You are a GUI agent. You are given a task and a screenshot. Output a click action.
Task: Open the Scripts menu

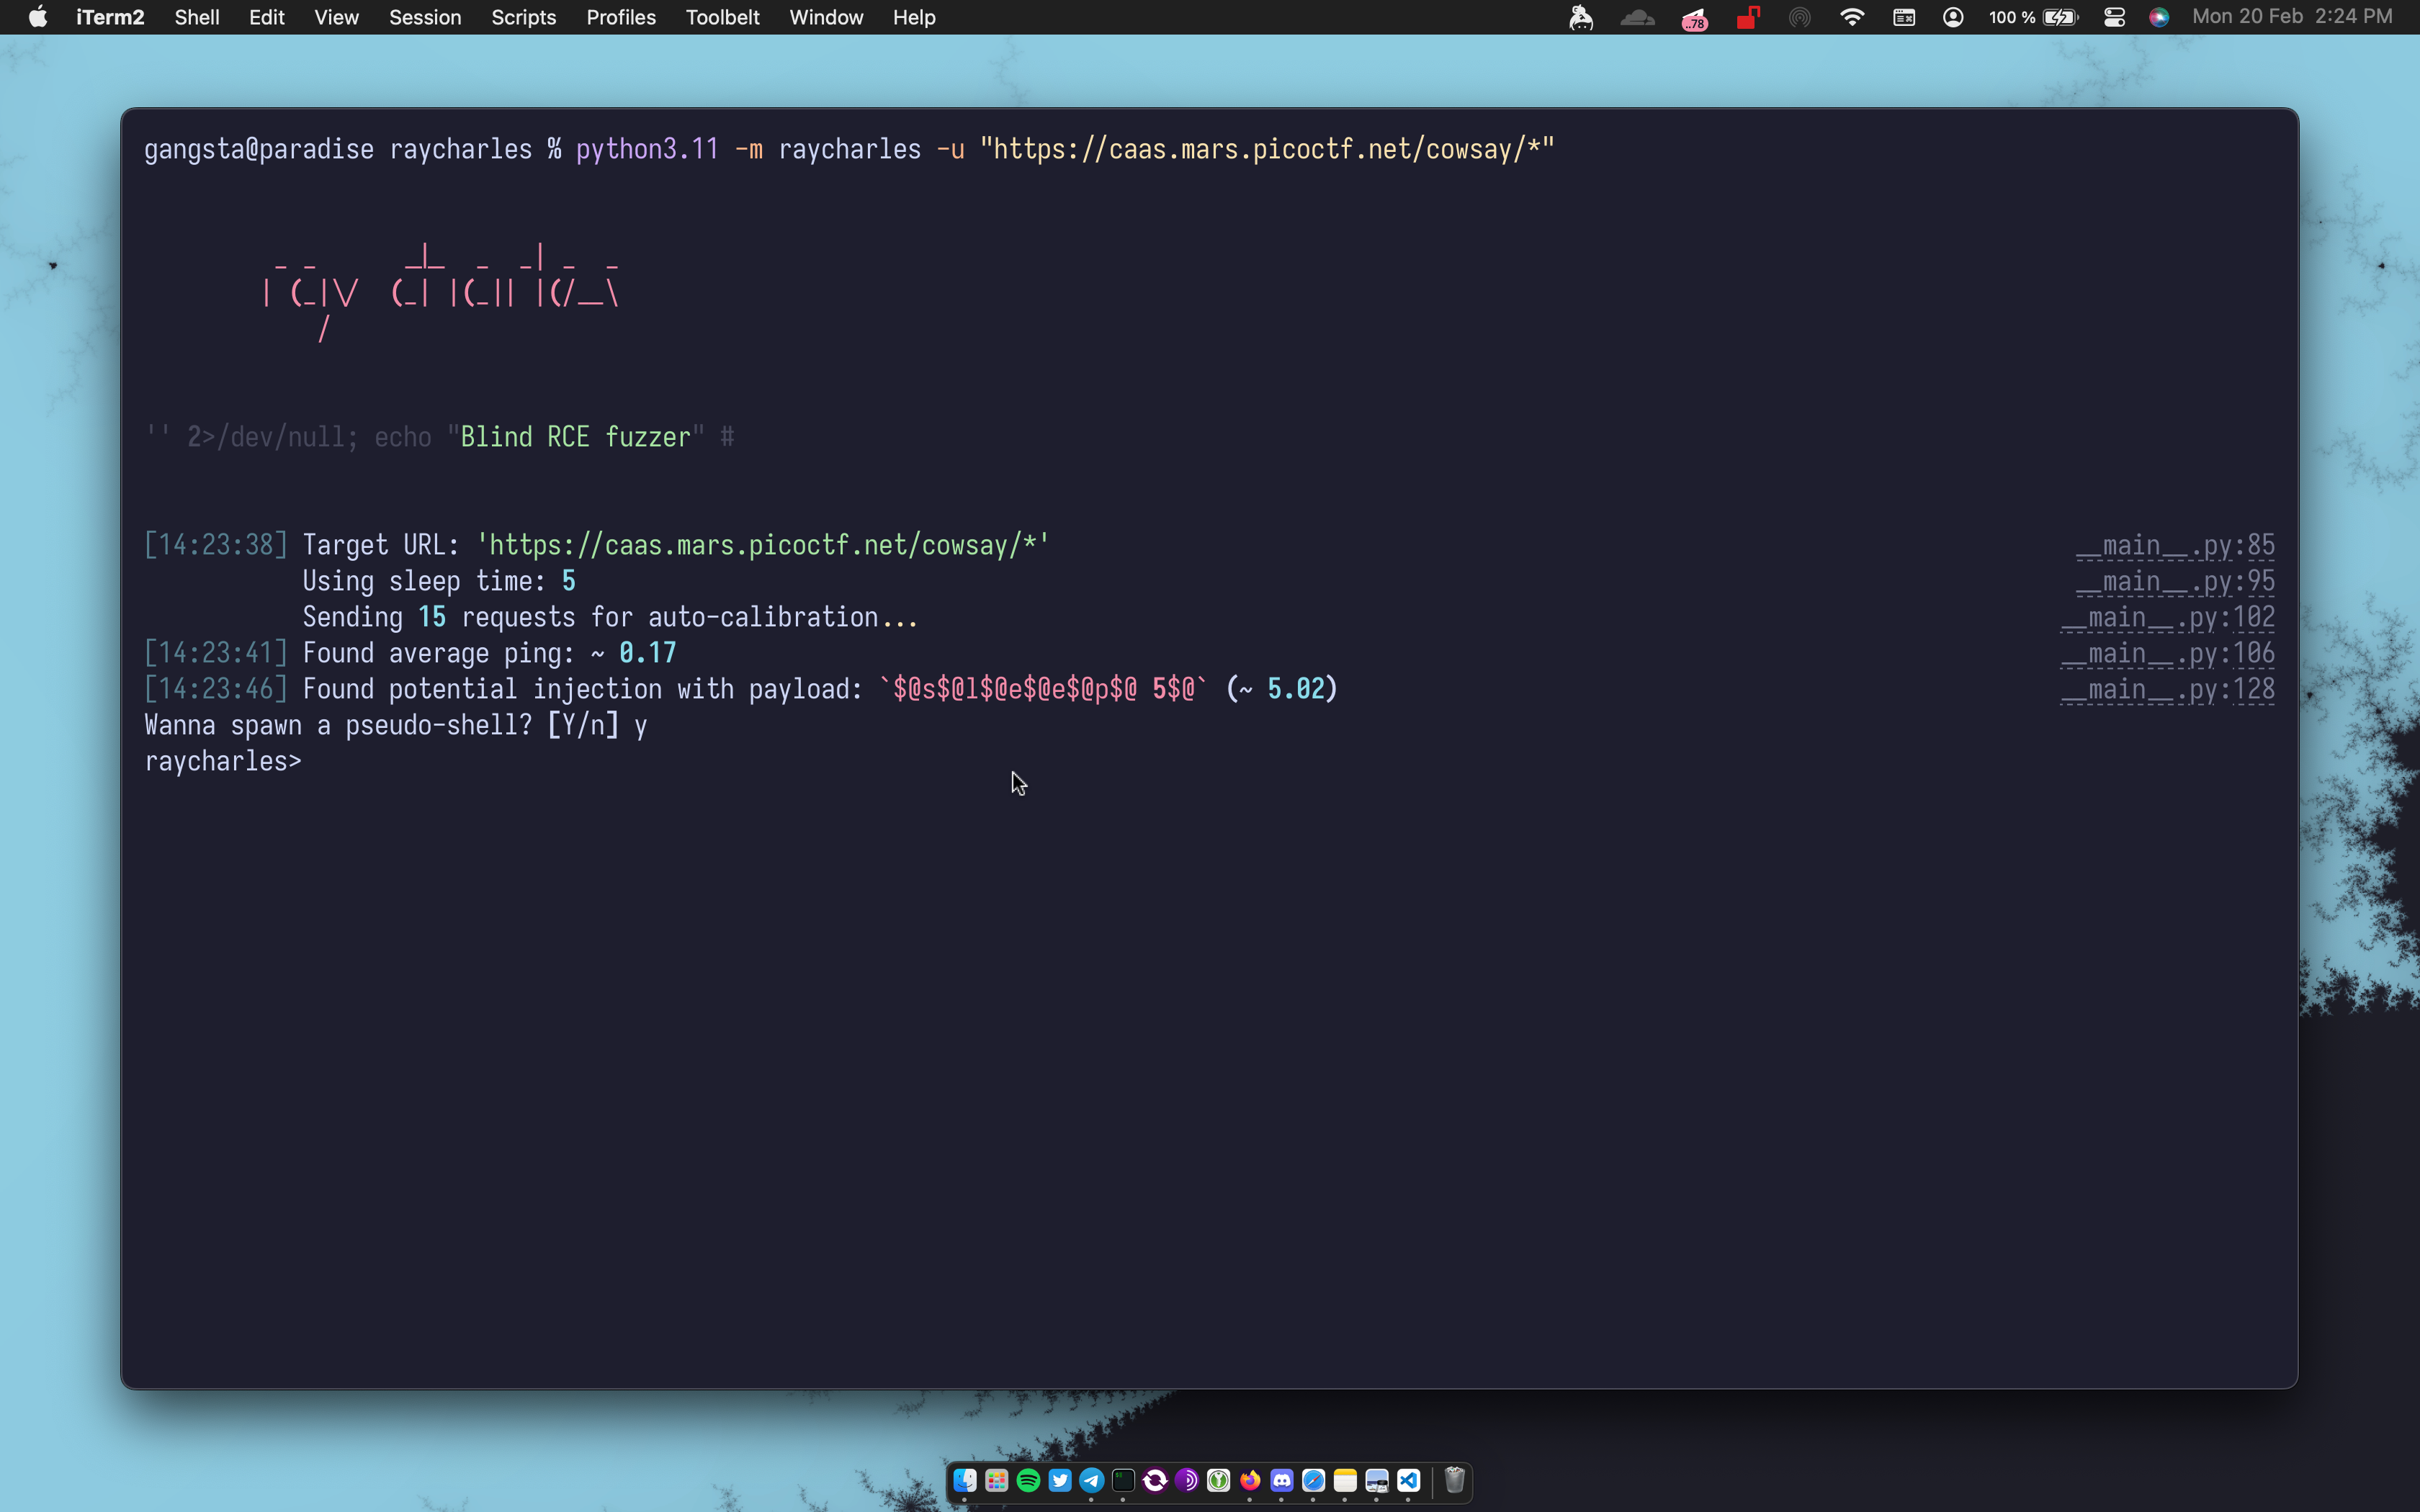pyautogui.click(x=523, y=17)
